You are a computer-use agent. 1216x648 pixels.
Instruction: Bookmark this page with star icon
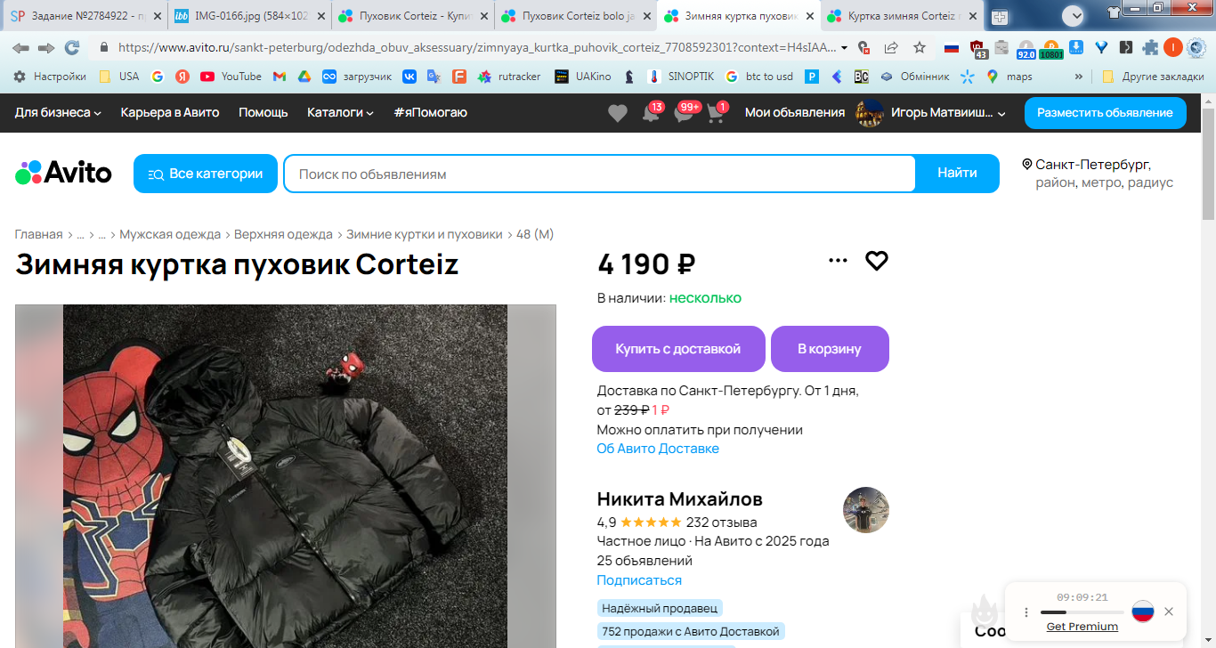click(920, 48)
